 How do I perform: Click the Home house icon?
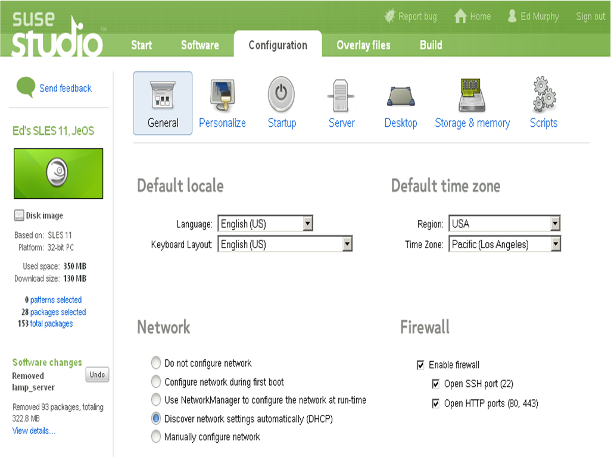(460, 16)
